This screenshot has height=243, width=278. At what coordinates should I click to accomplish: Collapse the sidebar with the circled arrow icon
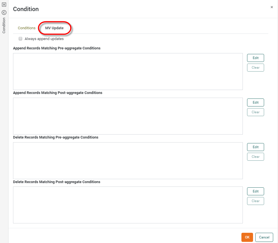[x=4, y=12]
